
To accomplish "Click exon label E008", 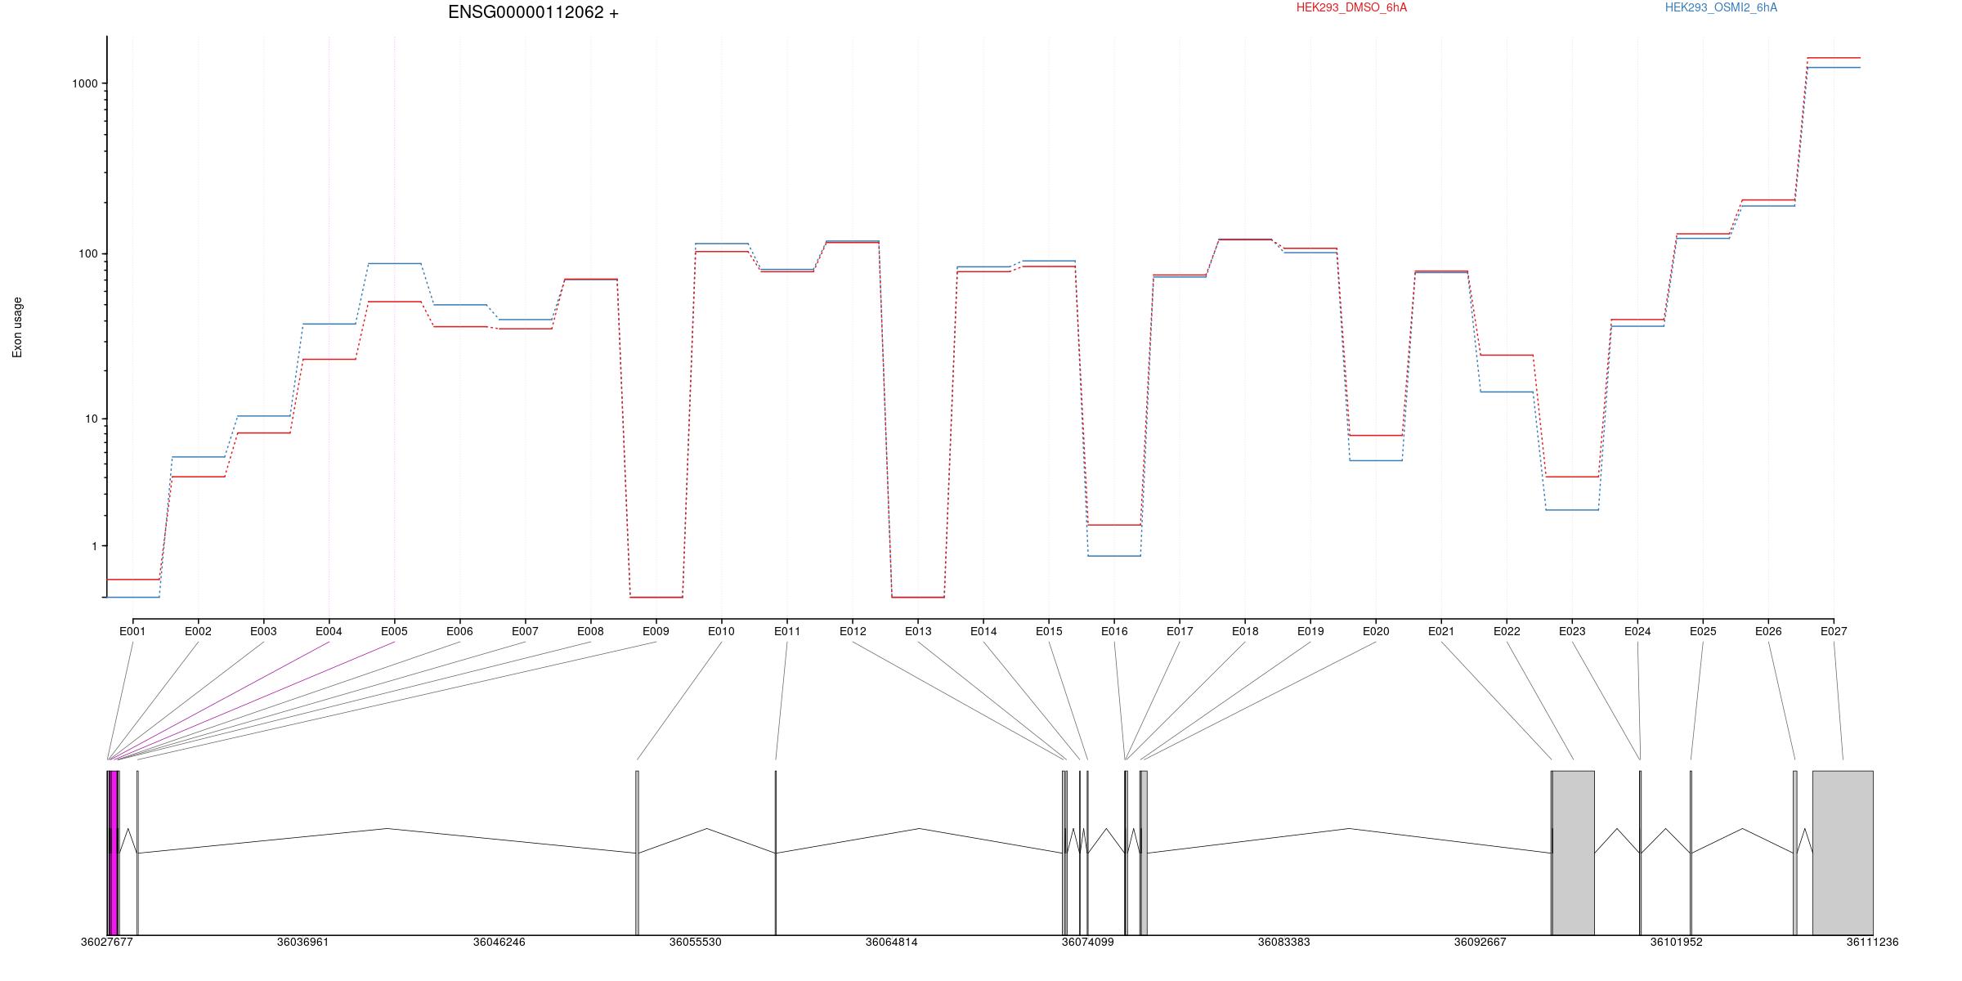I will coord(590,631).
